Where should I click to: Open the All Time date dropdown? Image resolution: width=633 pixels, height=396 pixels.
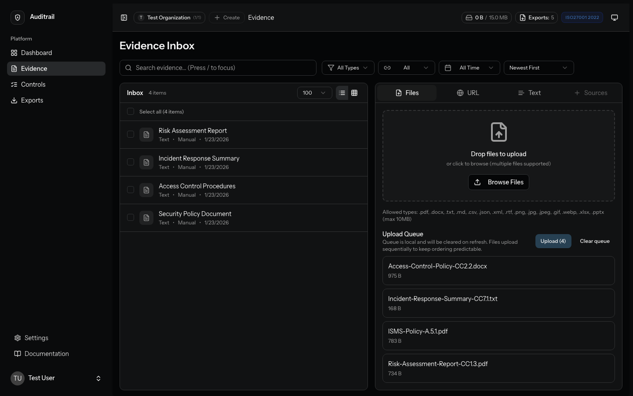click(469, 68)
